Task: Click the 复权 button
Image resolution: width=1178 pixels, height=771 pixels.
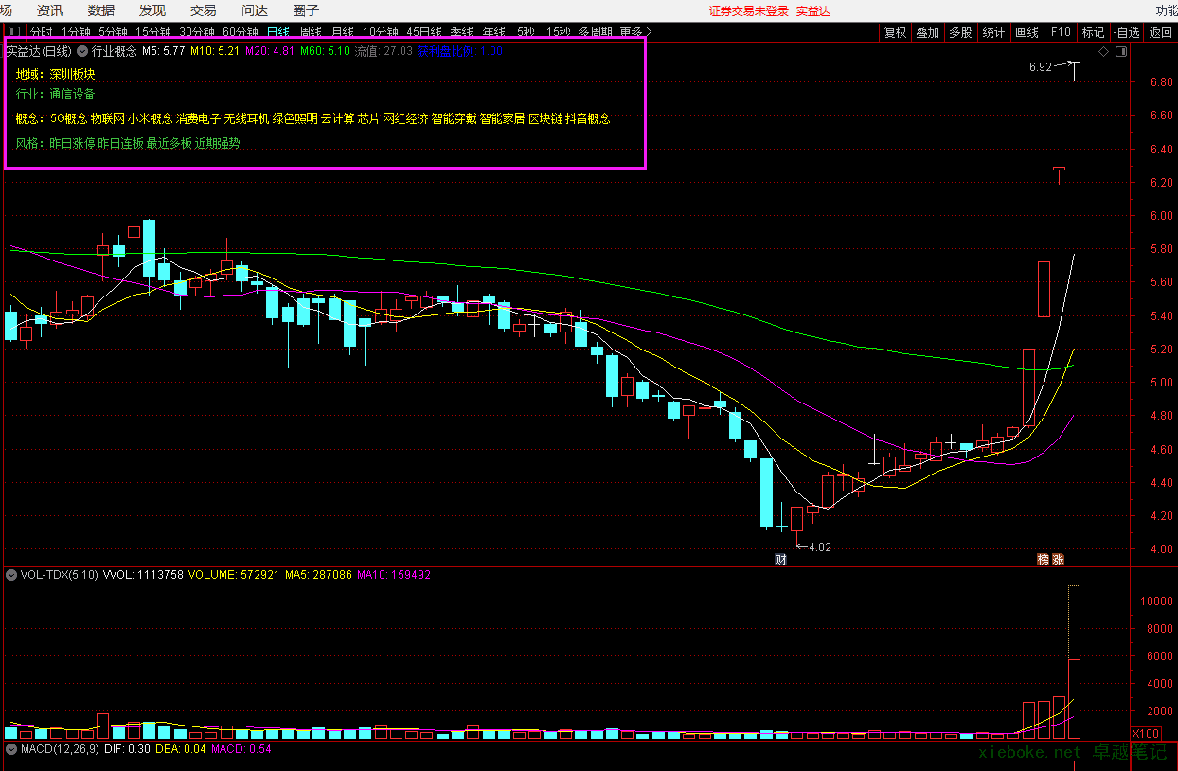Action: pyautogui.click(x=895, y=32)
